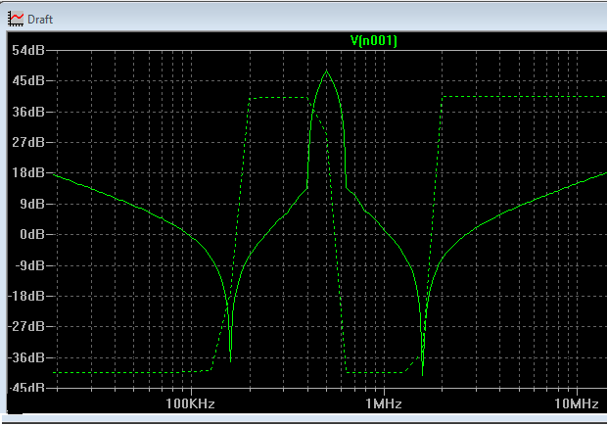This screenshot has width=608, height=425.
Task: Click the 9dB vertical axis label
Action: point(30,204)
